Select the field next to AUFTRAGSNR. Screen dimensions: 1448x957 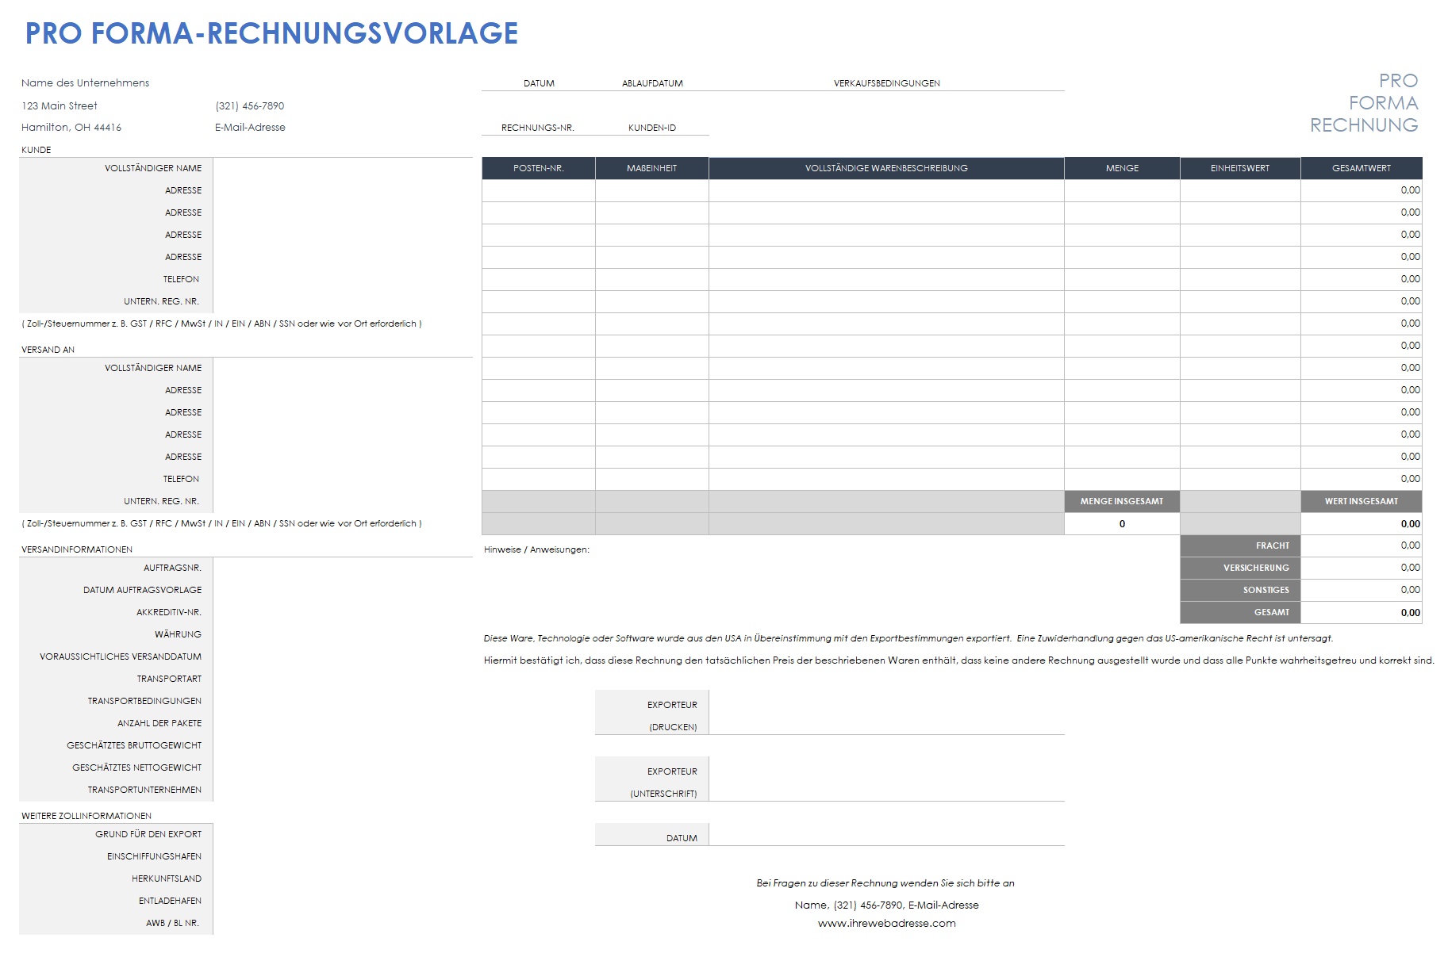pyautogui.click(x=343, y=568)
